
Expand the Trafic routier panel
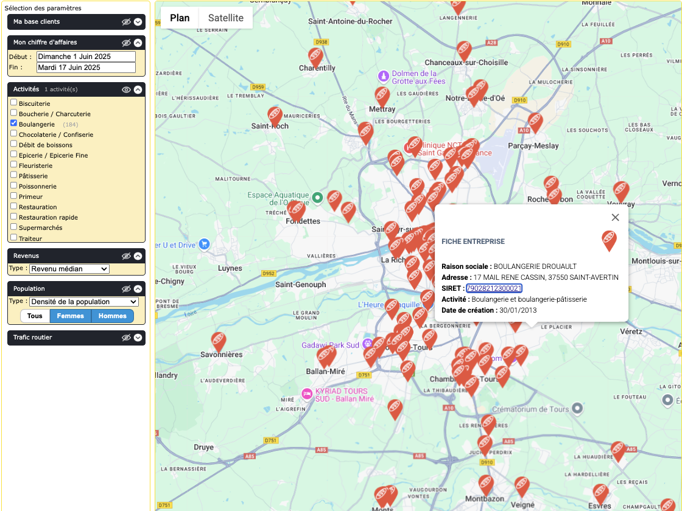138,338
